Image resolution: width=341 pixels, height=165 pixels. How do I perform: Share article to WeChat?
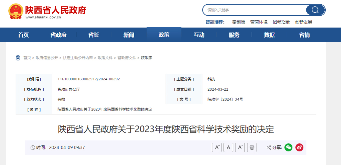tap(288, 147)
